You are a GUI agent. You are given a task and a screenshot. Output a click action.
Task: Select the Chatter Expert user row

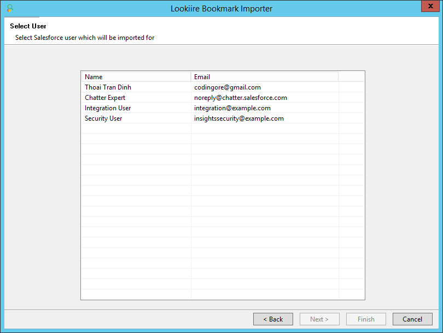click(223, 98)
